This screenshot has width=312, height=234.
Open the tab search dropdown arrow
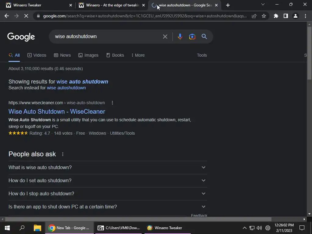263,4
